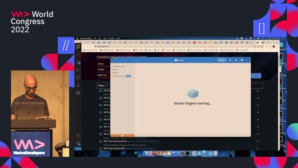Open Docker troubleshoot bug icon
The image size is (298, 168).
click(236, 60)
